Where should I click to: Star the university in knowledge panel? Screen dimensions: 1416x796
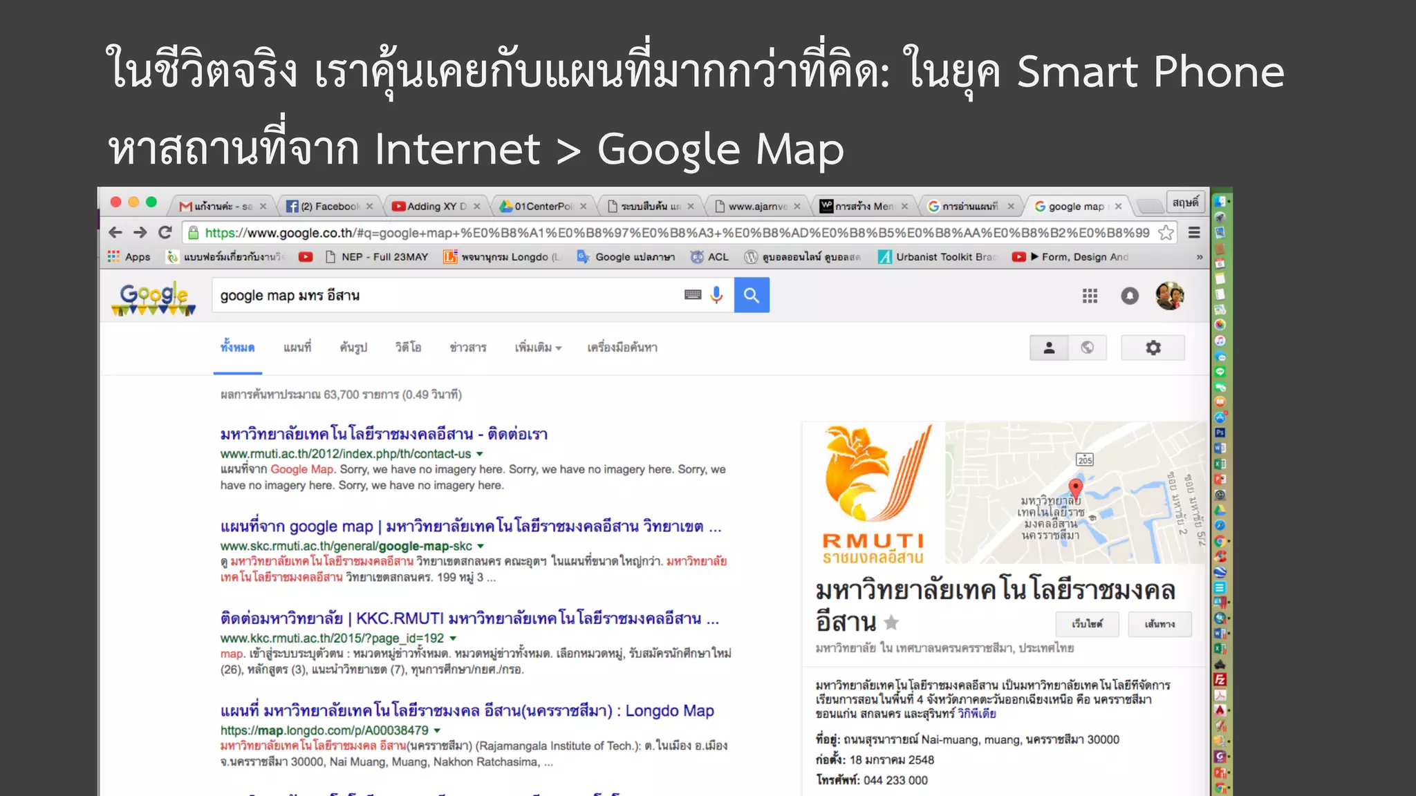point(892,623)
